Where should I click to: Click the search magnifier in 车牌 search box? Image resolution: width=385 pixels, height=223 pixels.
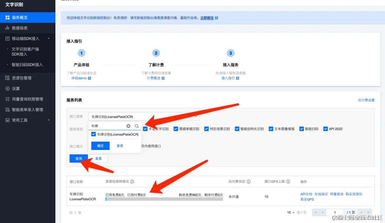tap(137, 126)
